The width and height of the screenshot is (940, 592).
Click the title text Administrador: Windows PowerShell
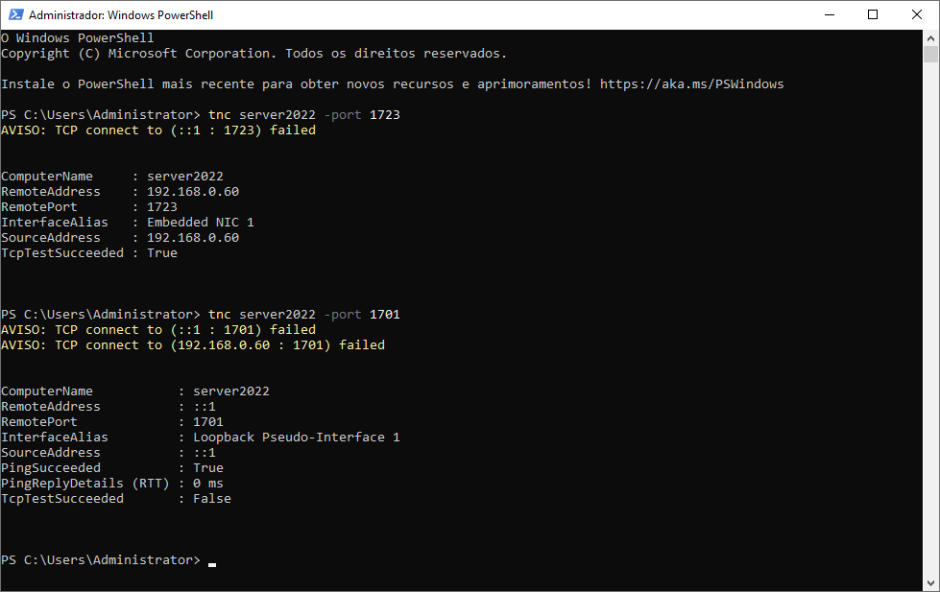(x=121, y=15)
